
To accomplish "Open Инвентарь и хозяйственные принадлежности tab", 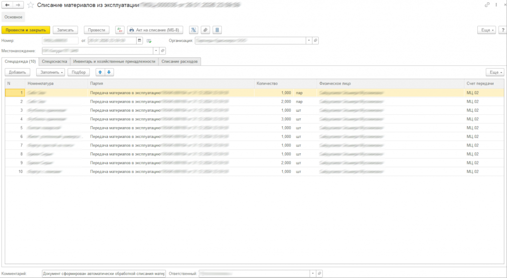I will [114, 61].
